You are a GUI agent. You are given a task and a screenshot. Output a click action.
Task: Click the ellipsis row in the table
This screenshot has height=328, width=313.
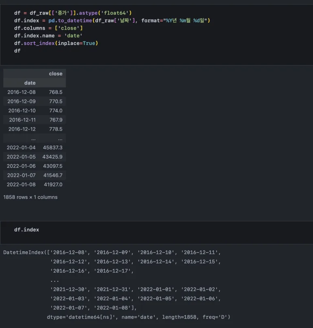[34, 138]
